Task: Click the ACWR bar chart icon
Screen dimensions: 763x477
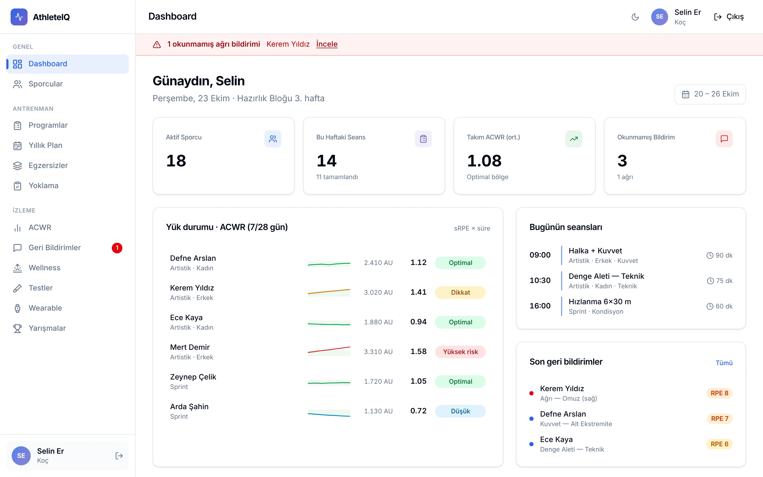Action: pyautogui.click(x=18, y=227)
